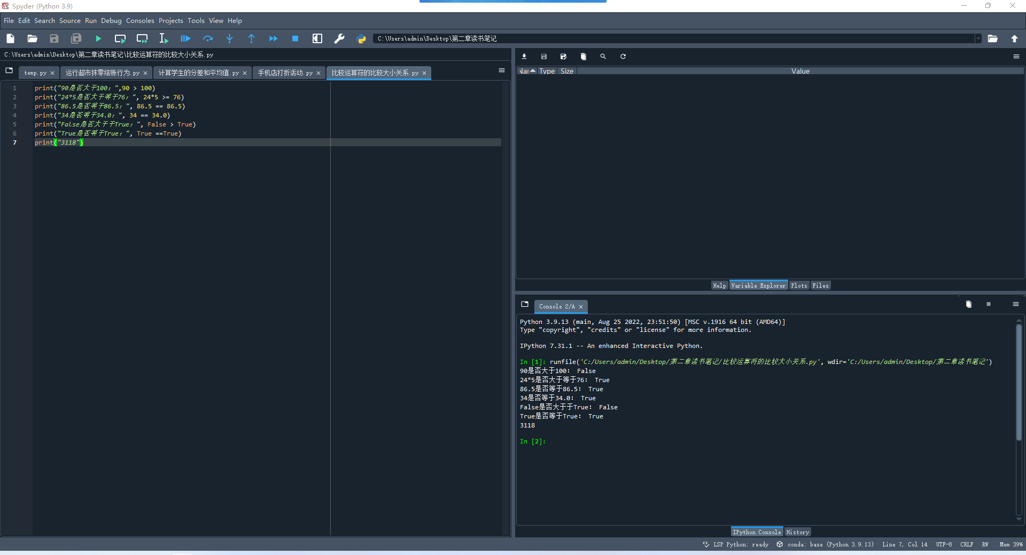Save data as in Variable Explorer
1026x555 pixels.
pos(563,57)
